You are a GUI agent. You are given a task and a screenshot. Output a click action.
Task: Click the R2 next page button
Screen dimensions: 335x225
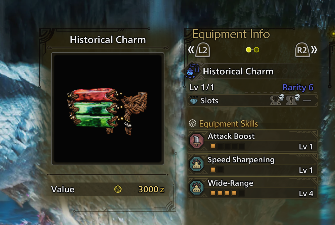pos(302,50)
